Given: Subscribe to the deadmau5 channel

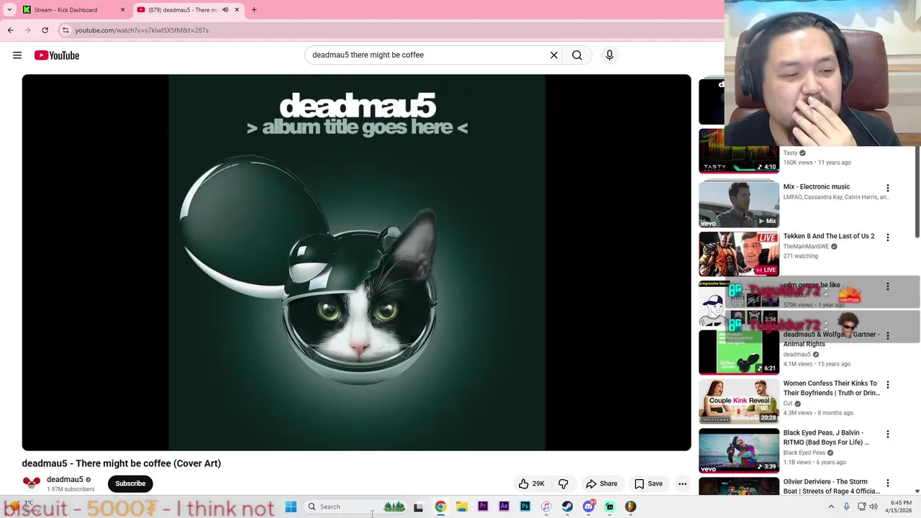Looking at the screenshot, I should (130, 483).
